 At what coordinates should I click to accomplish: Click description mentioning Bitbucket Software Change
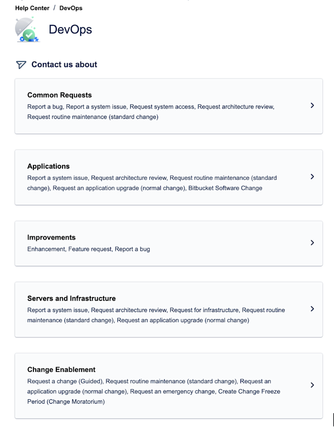[x=152, y=183]
